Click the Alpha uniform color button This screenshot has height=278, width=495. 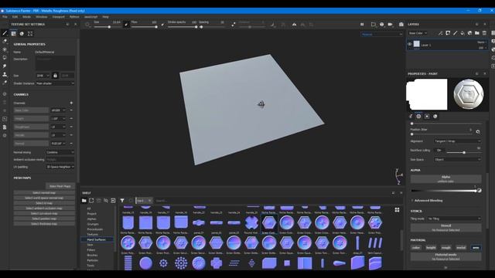445,178
